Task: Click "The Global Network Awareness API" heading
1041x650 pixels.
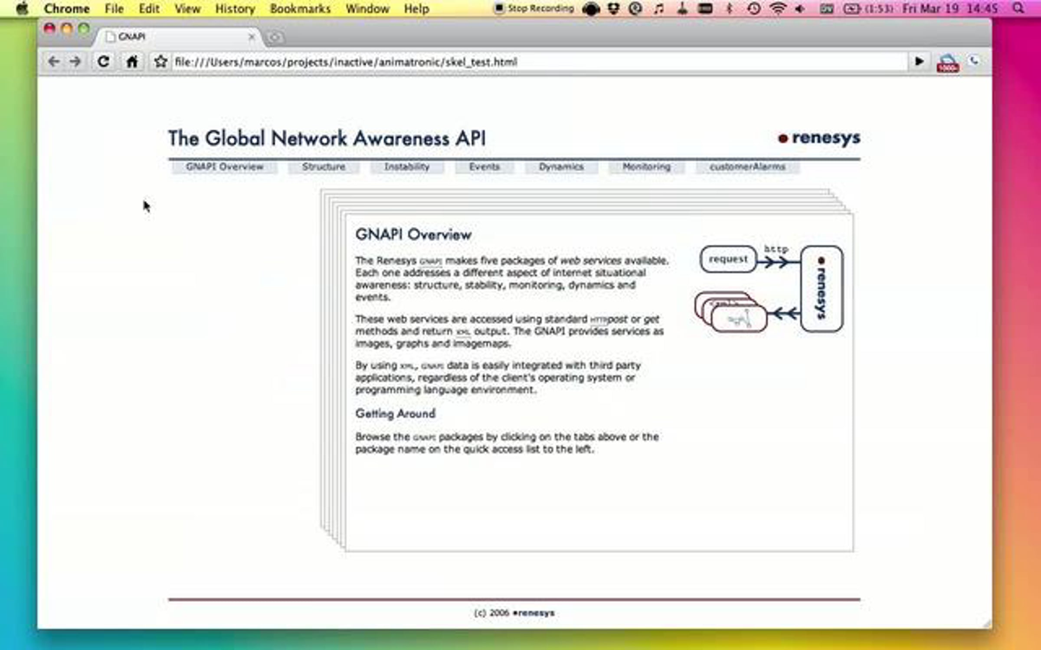Action: (x=327, y=139)
